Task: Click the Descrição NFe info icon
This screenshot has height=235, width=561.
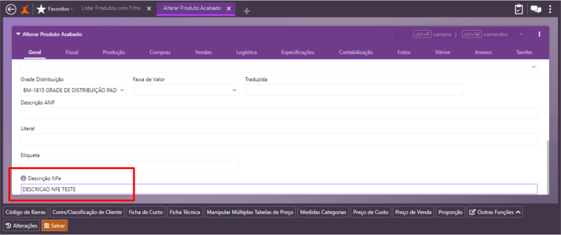Action: 23,178
